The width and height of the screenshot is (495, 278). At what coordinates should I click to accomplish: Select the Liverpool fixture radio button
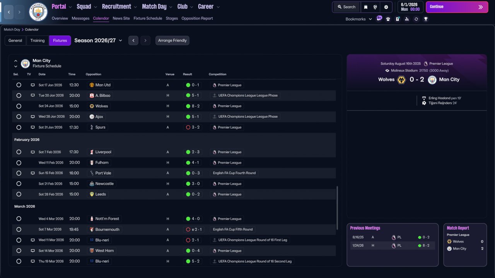tap(19, 152)
